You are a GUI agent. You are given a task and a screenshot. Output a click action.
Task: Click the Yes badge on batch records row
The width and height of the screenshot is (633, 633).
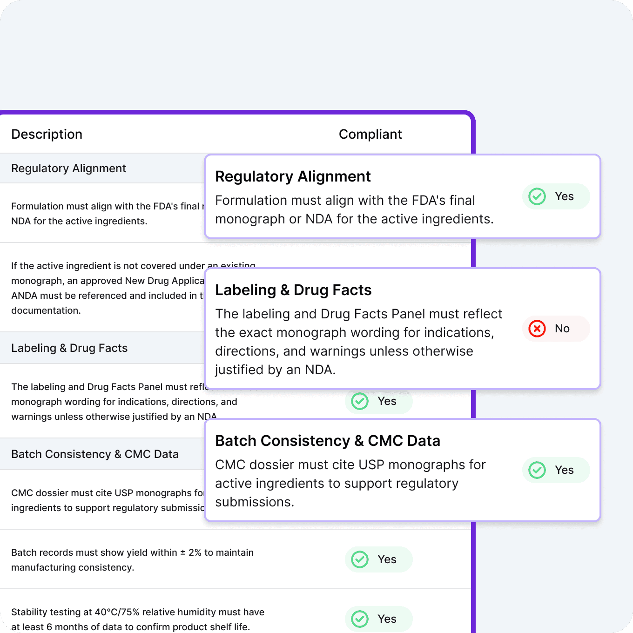[x=378, y=559]
